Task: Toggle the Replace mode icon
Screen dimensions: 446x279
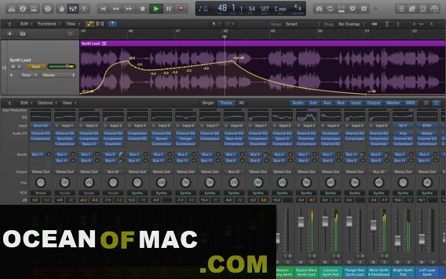Action: point(352,9)
